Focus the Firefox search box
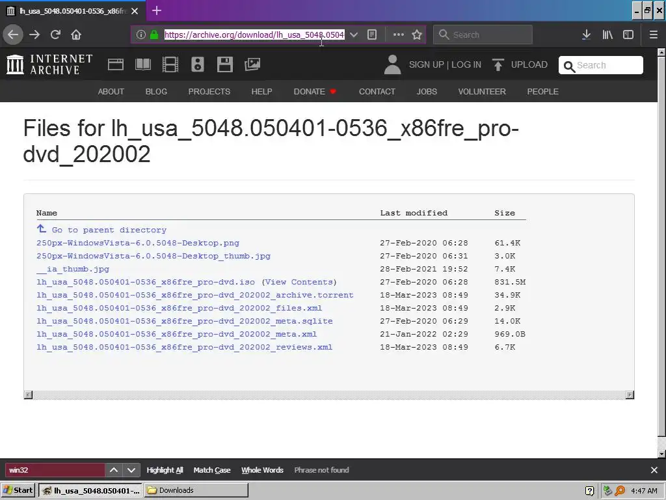Viewport: 666px width, 500px height. pyautogui.click(x=483, y=35)
